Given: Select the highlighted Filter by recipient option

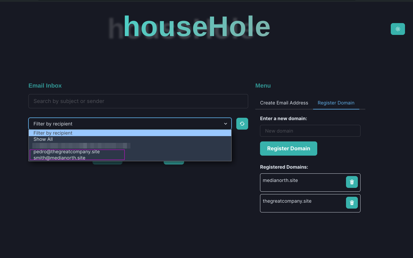Looking at the screenshot, I should (130, 133).
